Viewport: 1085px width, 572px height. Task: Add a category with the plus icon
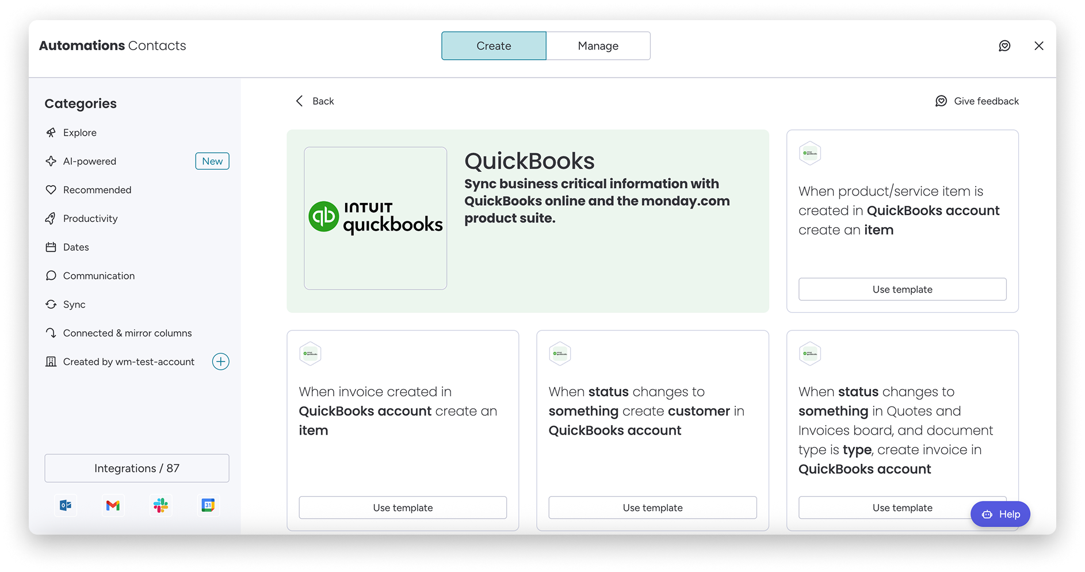pos(221,362)
